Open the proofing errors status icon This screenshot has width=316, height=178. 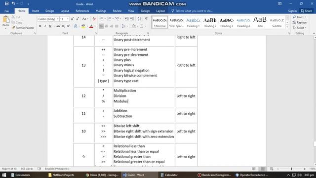point(39,169)
